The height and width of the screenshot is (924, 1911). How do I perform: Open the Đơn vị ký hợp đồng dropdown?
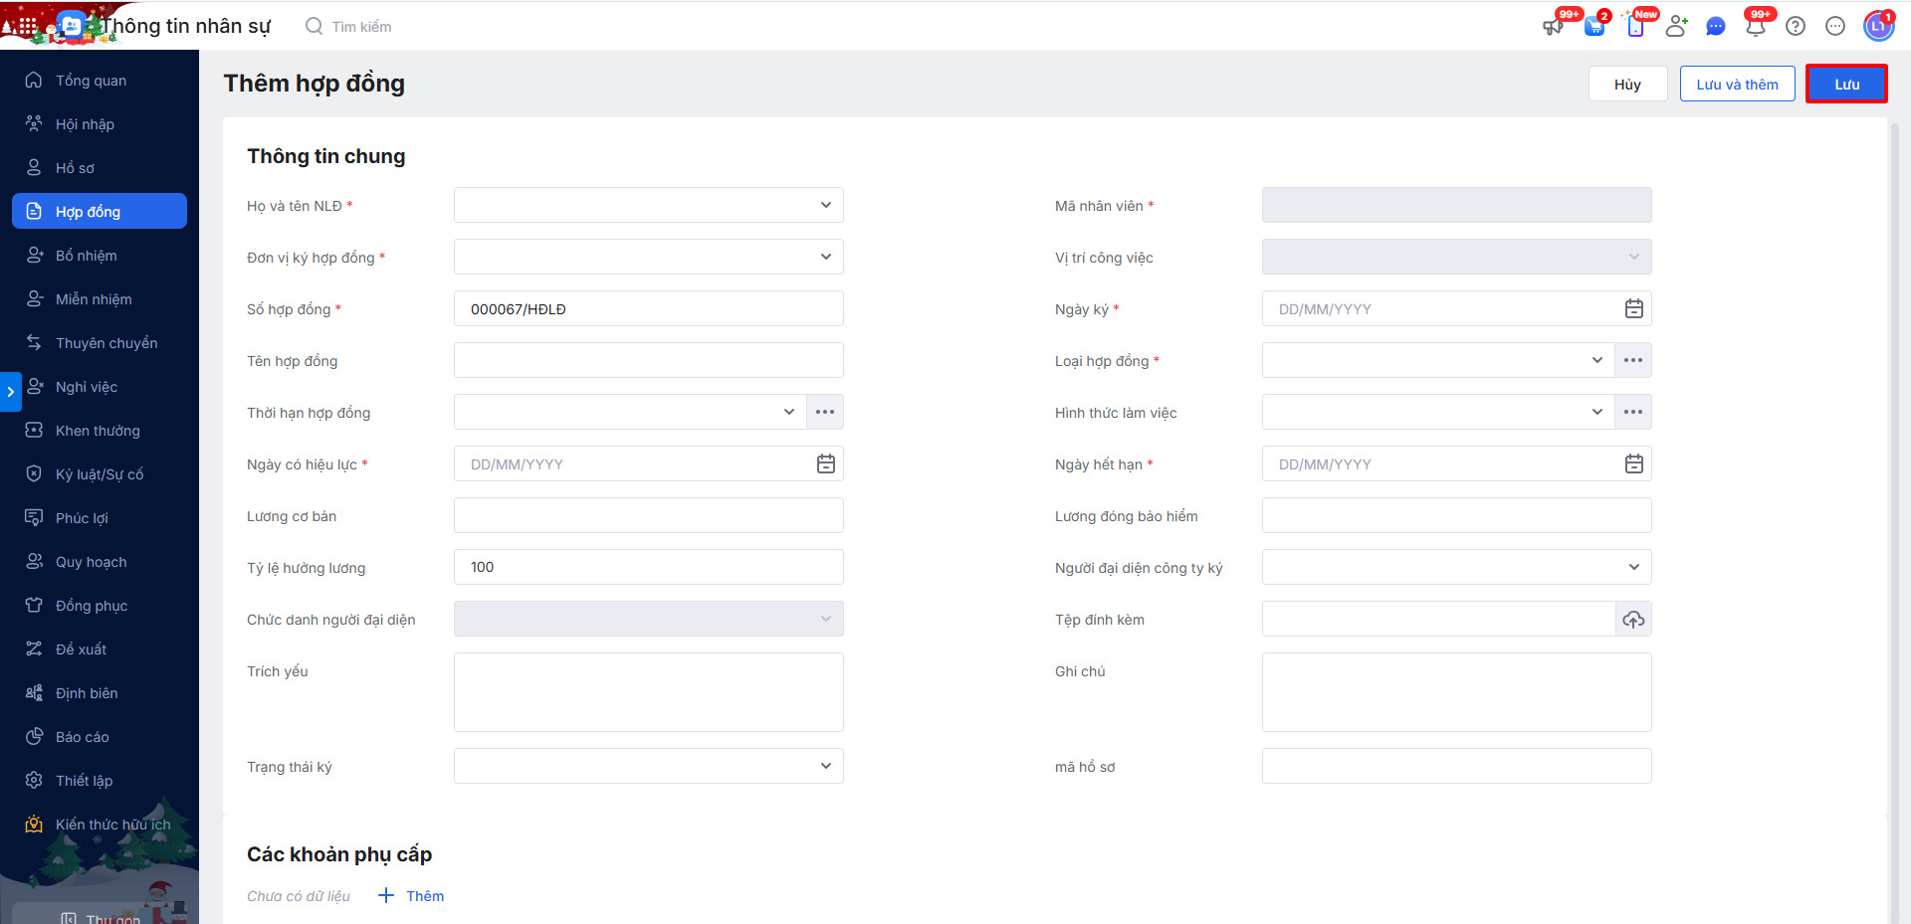click(x=648, y=258)
